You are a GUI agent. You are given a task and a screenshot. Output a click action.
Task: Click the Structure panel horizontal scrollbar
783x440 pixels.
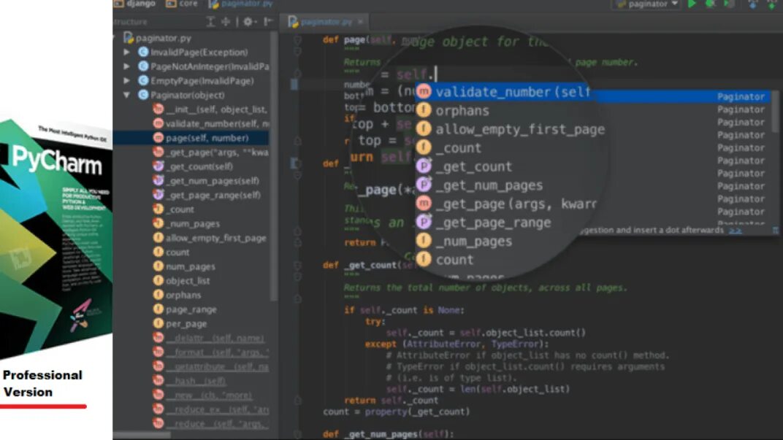coord(142,434)
